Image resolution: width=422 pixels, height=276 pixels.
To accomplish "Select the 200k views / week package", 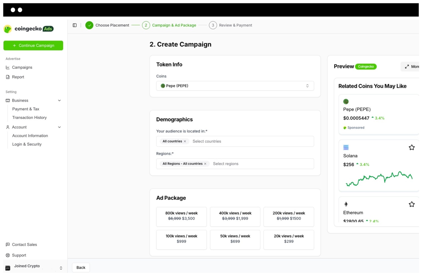I will click(x=289, y=217).
